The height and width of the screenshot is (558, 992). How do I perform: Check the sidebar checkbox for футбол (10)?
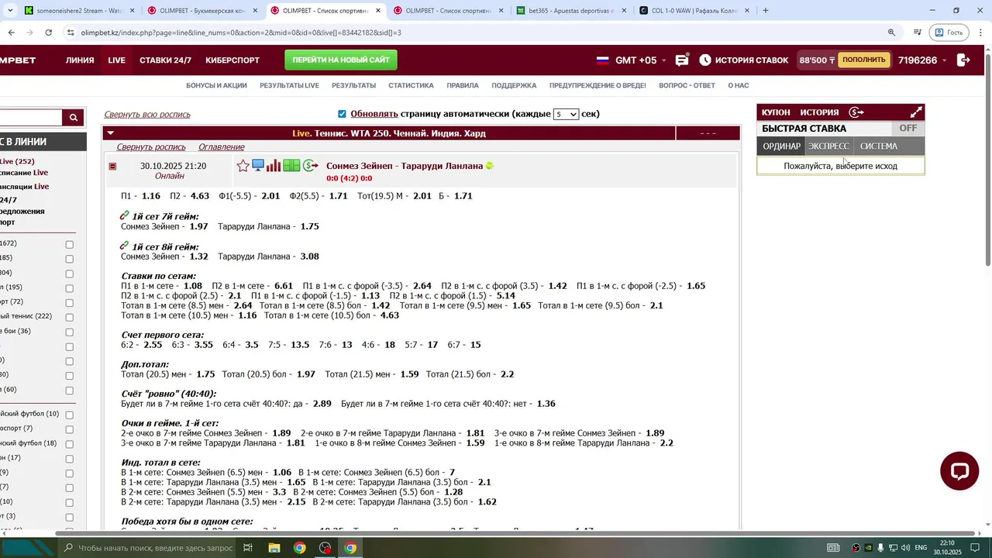pyautogui.click(x=69, y=415)
